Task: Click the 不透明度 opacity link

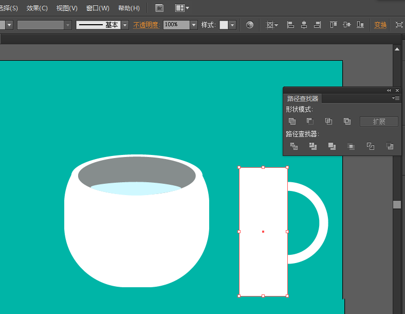Action: pyautogui.click(x=146, y=25)
